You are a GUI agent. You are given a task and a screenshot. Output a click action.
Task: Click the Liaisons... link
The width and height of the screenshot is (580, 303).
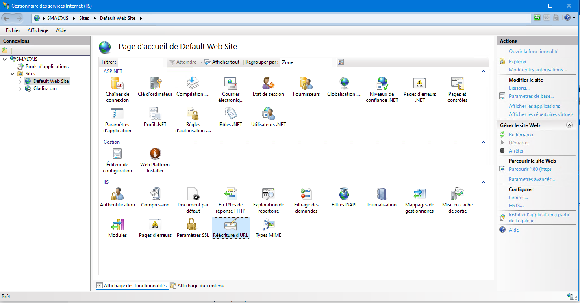tap(519, 88)
